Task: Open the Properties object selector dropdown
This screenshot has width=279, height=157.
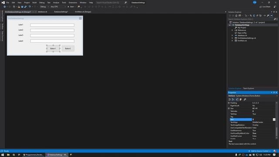Action: (277, 96)
